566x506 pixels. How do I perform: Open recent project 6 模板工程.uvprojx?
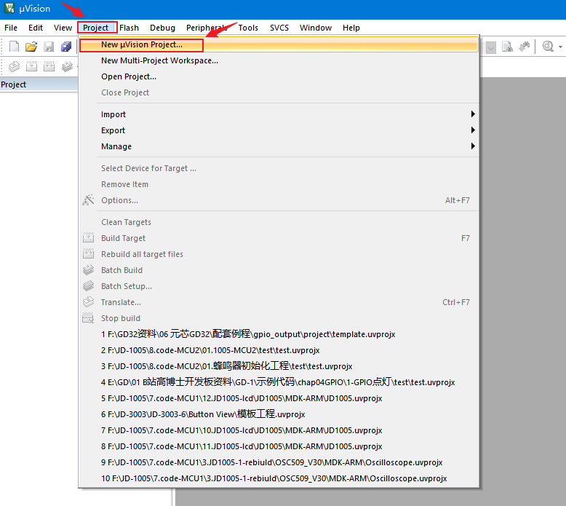point(279,414)
